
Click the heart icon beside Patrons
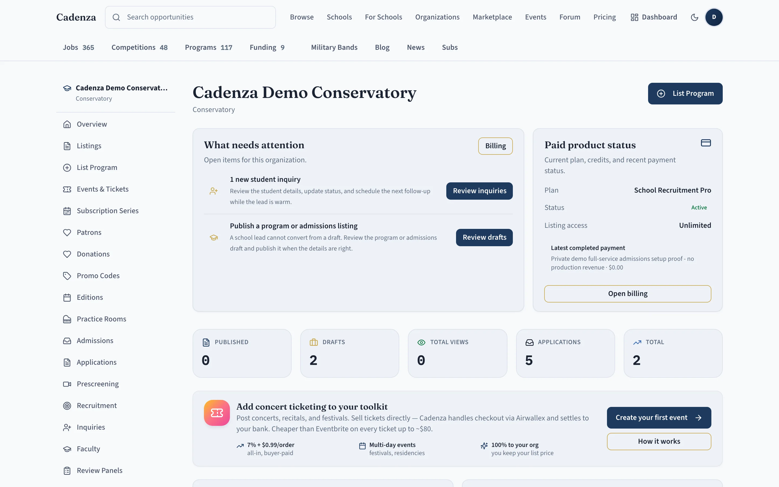click(67, 233)
